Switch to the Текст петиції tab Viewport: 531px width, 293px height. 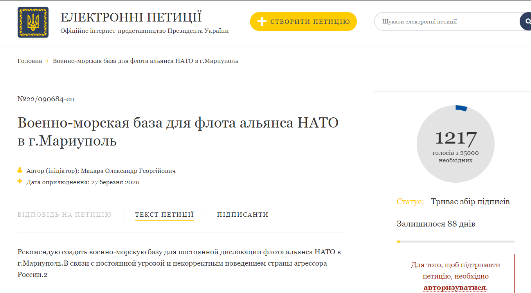[164, 215]
